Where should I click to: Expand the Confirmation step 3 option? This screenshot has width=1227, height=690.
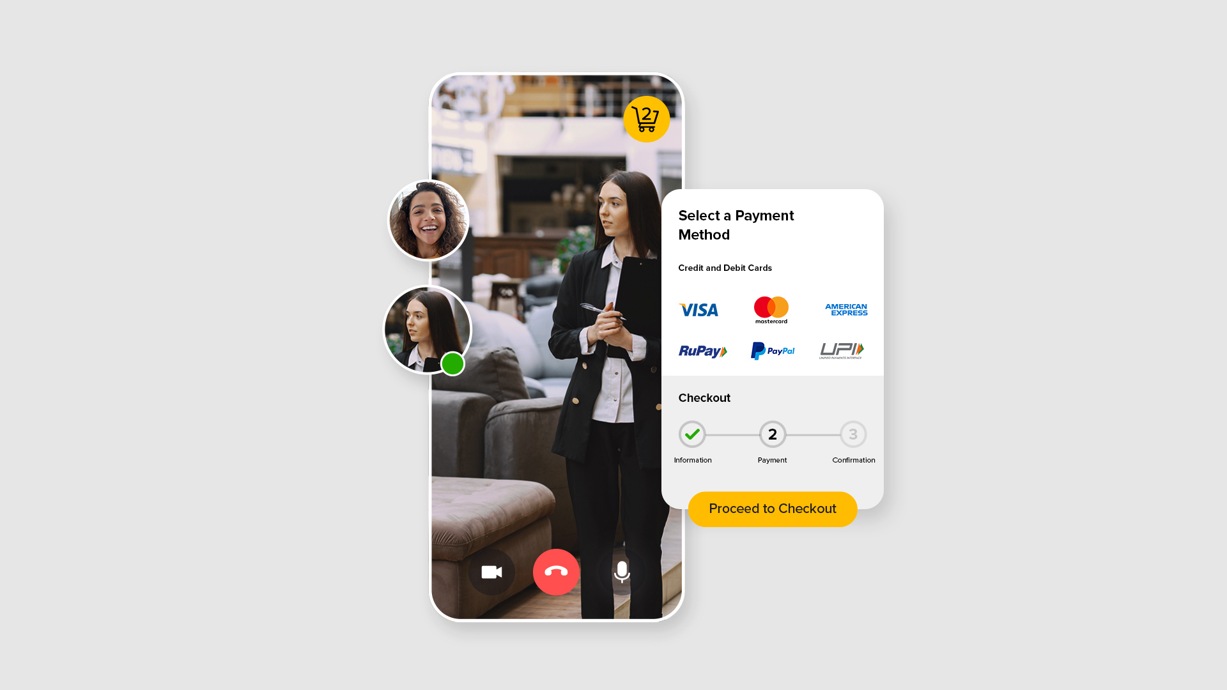(853, 434)
